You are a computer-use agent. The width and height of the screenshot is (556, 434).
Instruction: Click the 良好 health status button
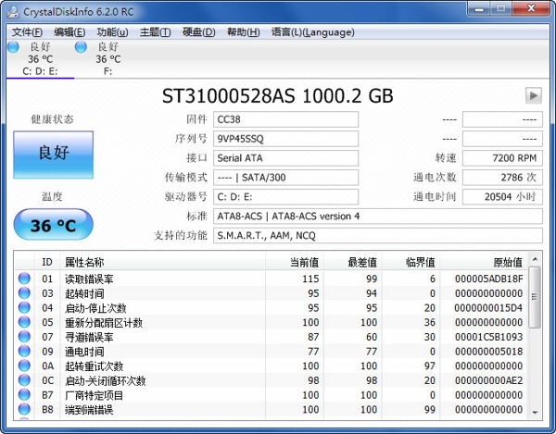coord(53,154)
